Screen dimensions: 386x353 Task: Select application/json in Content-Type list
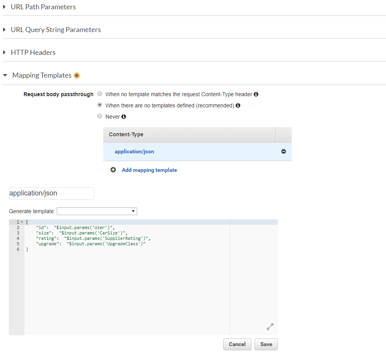click(134, 152)
